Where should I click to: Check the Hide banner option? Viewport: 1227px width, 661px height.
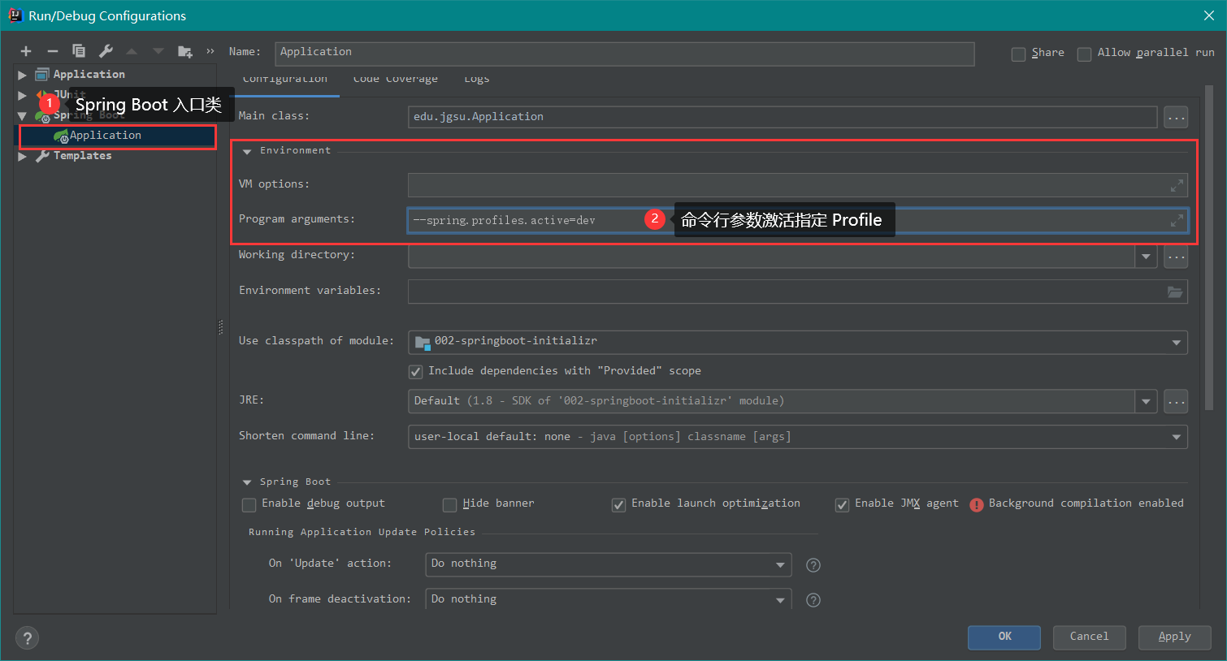click(449, 505)
